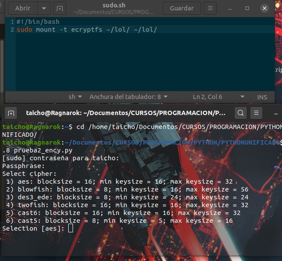
Task: Open the terminal search tool
Action: coord(241,113)
